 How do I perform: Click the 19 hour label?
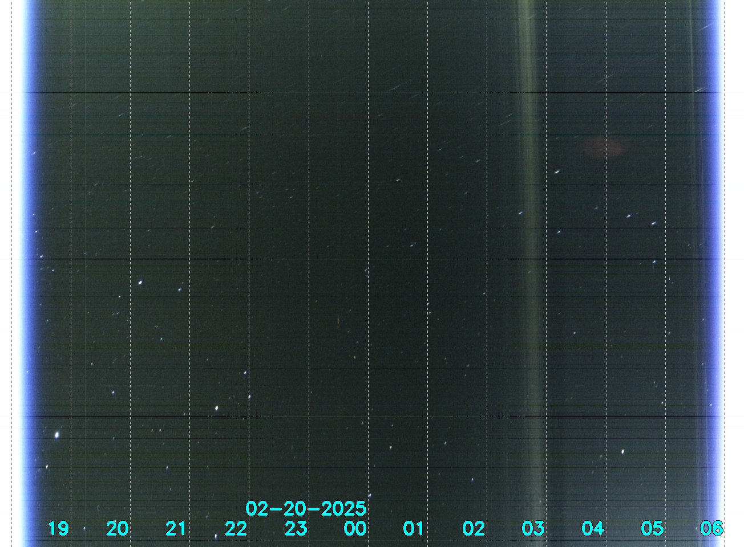click(x=58, y=528)
